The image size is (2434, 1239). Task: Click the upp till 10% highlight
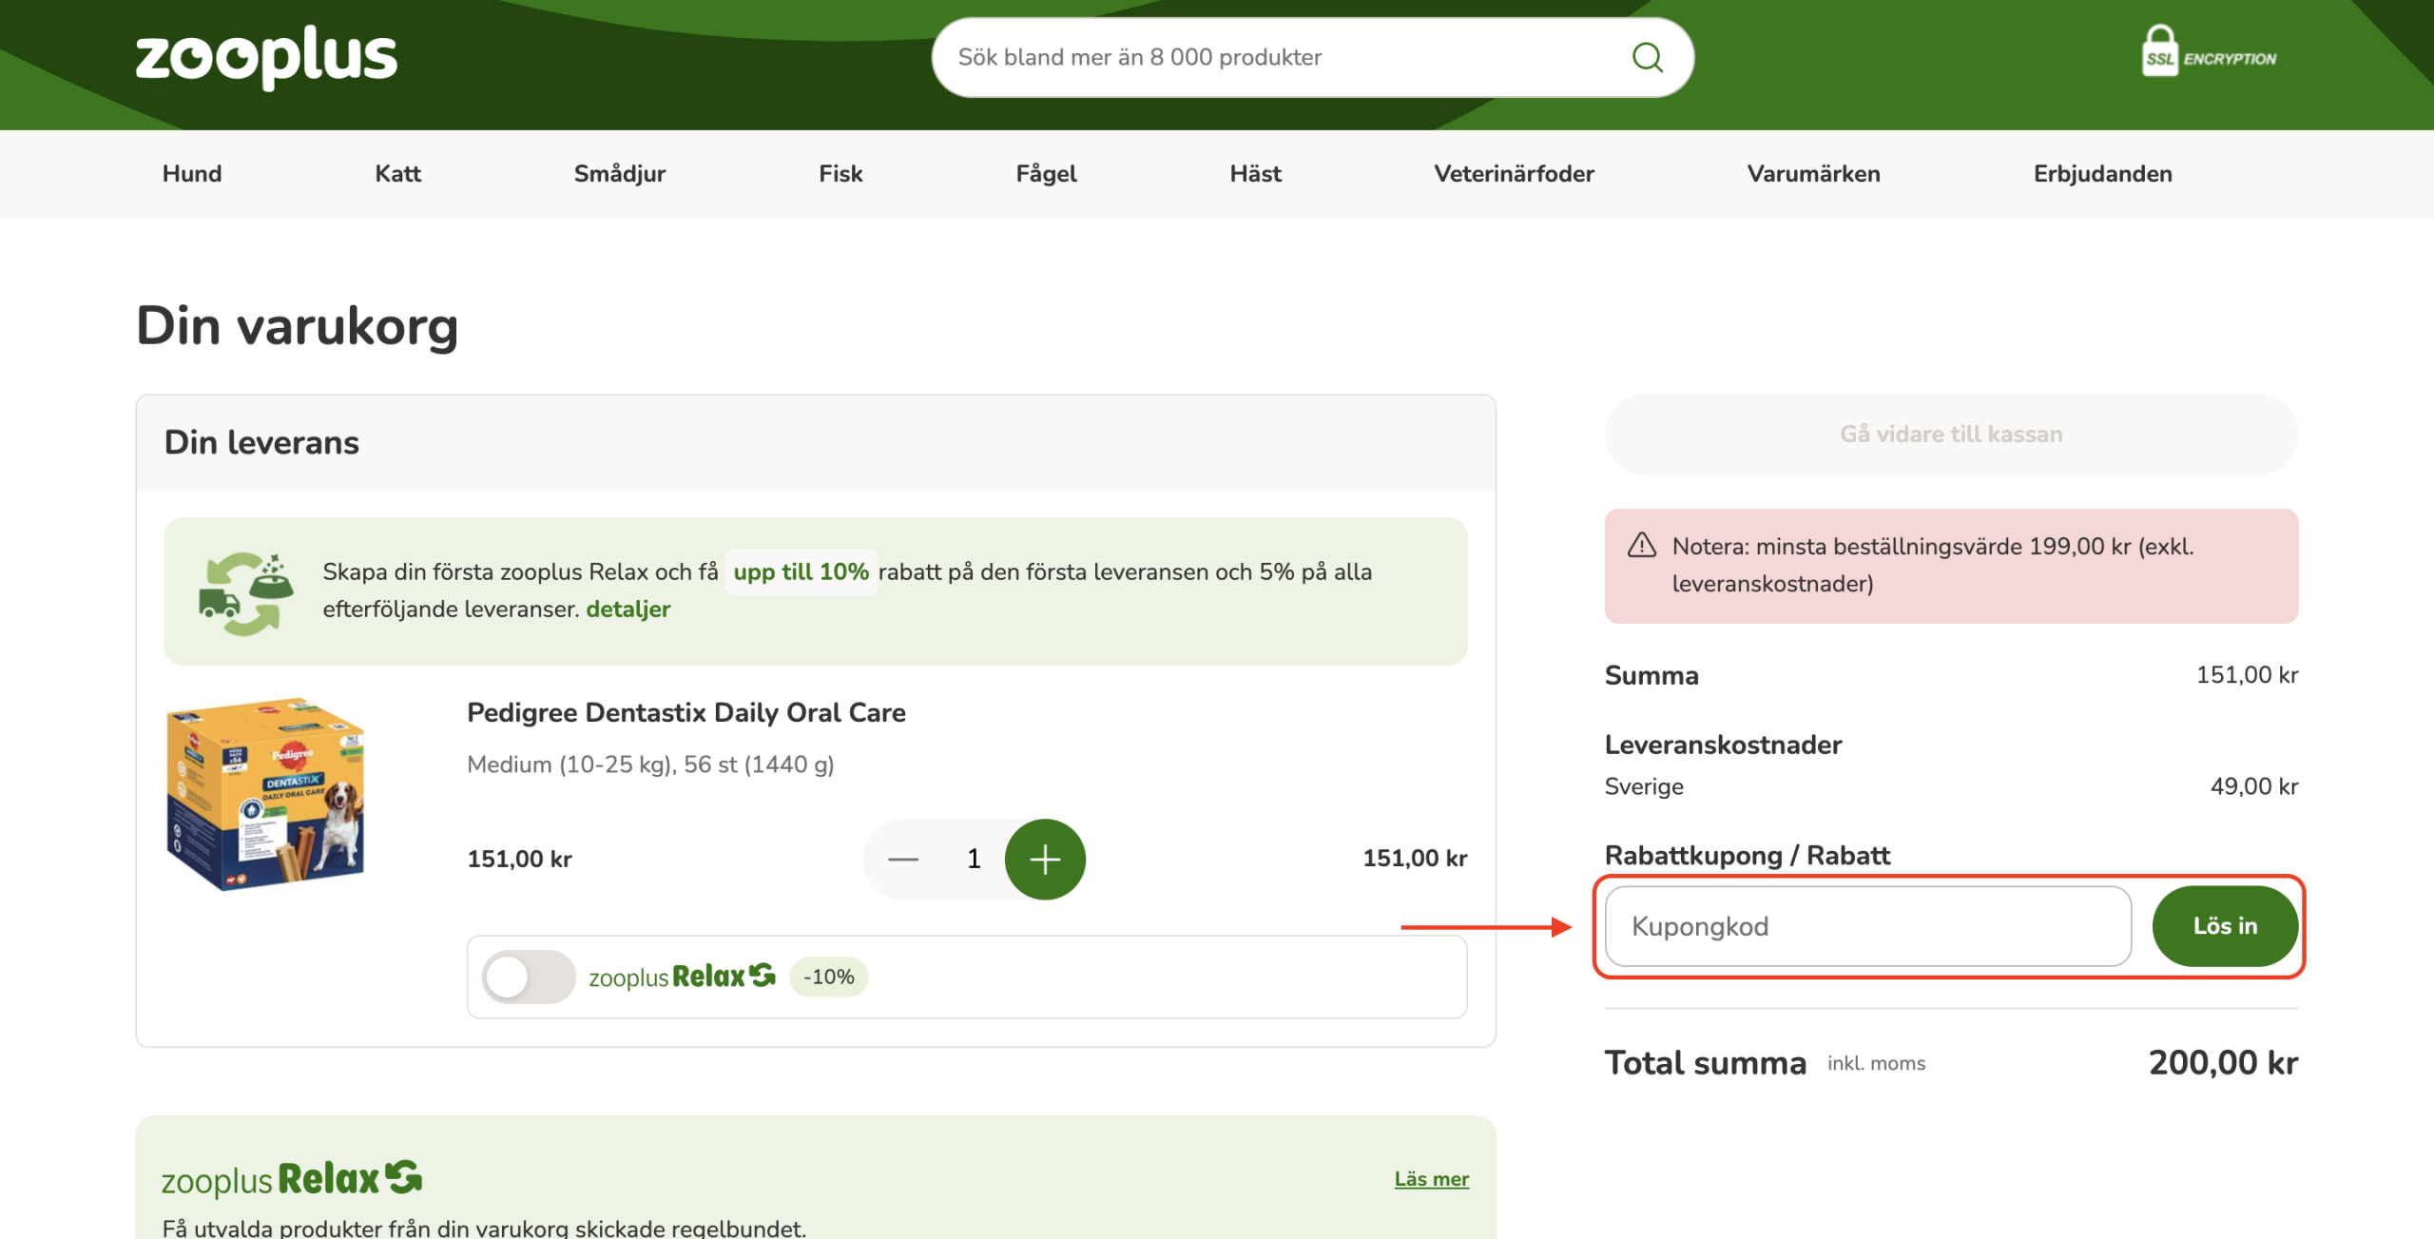pyautogui.click(x=801, y=571)
